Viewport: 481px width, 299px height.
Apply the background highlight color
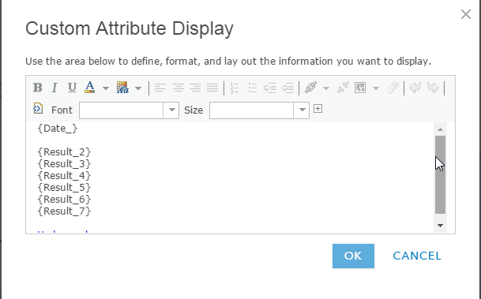click(122, 88)
